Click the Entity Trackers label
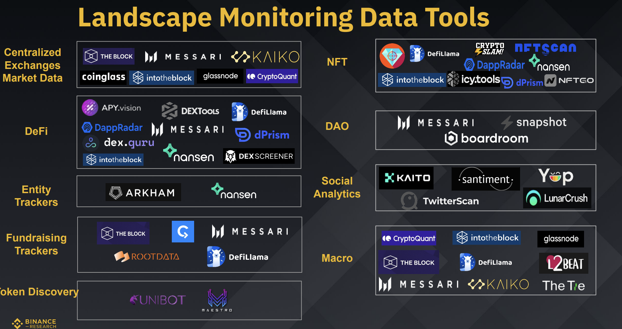This screenshot has height=329, width=622. tap(36, 196)
